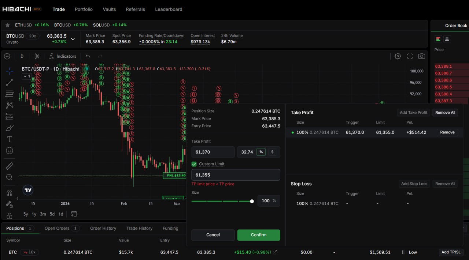This screenshot has width=469, height=260.
Task: Click the favorites star icon
Action: coord(7,25)
